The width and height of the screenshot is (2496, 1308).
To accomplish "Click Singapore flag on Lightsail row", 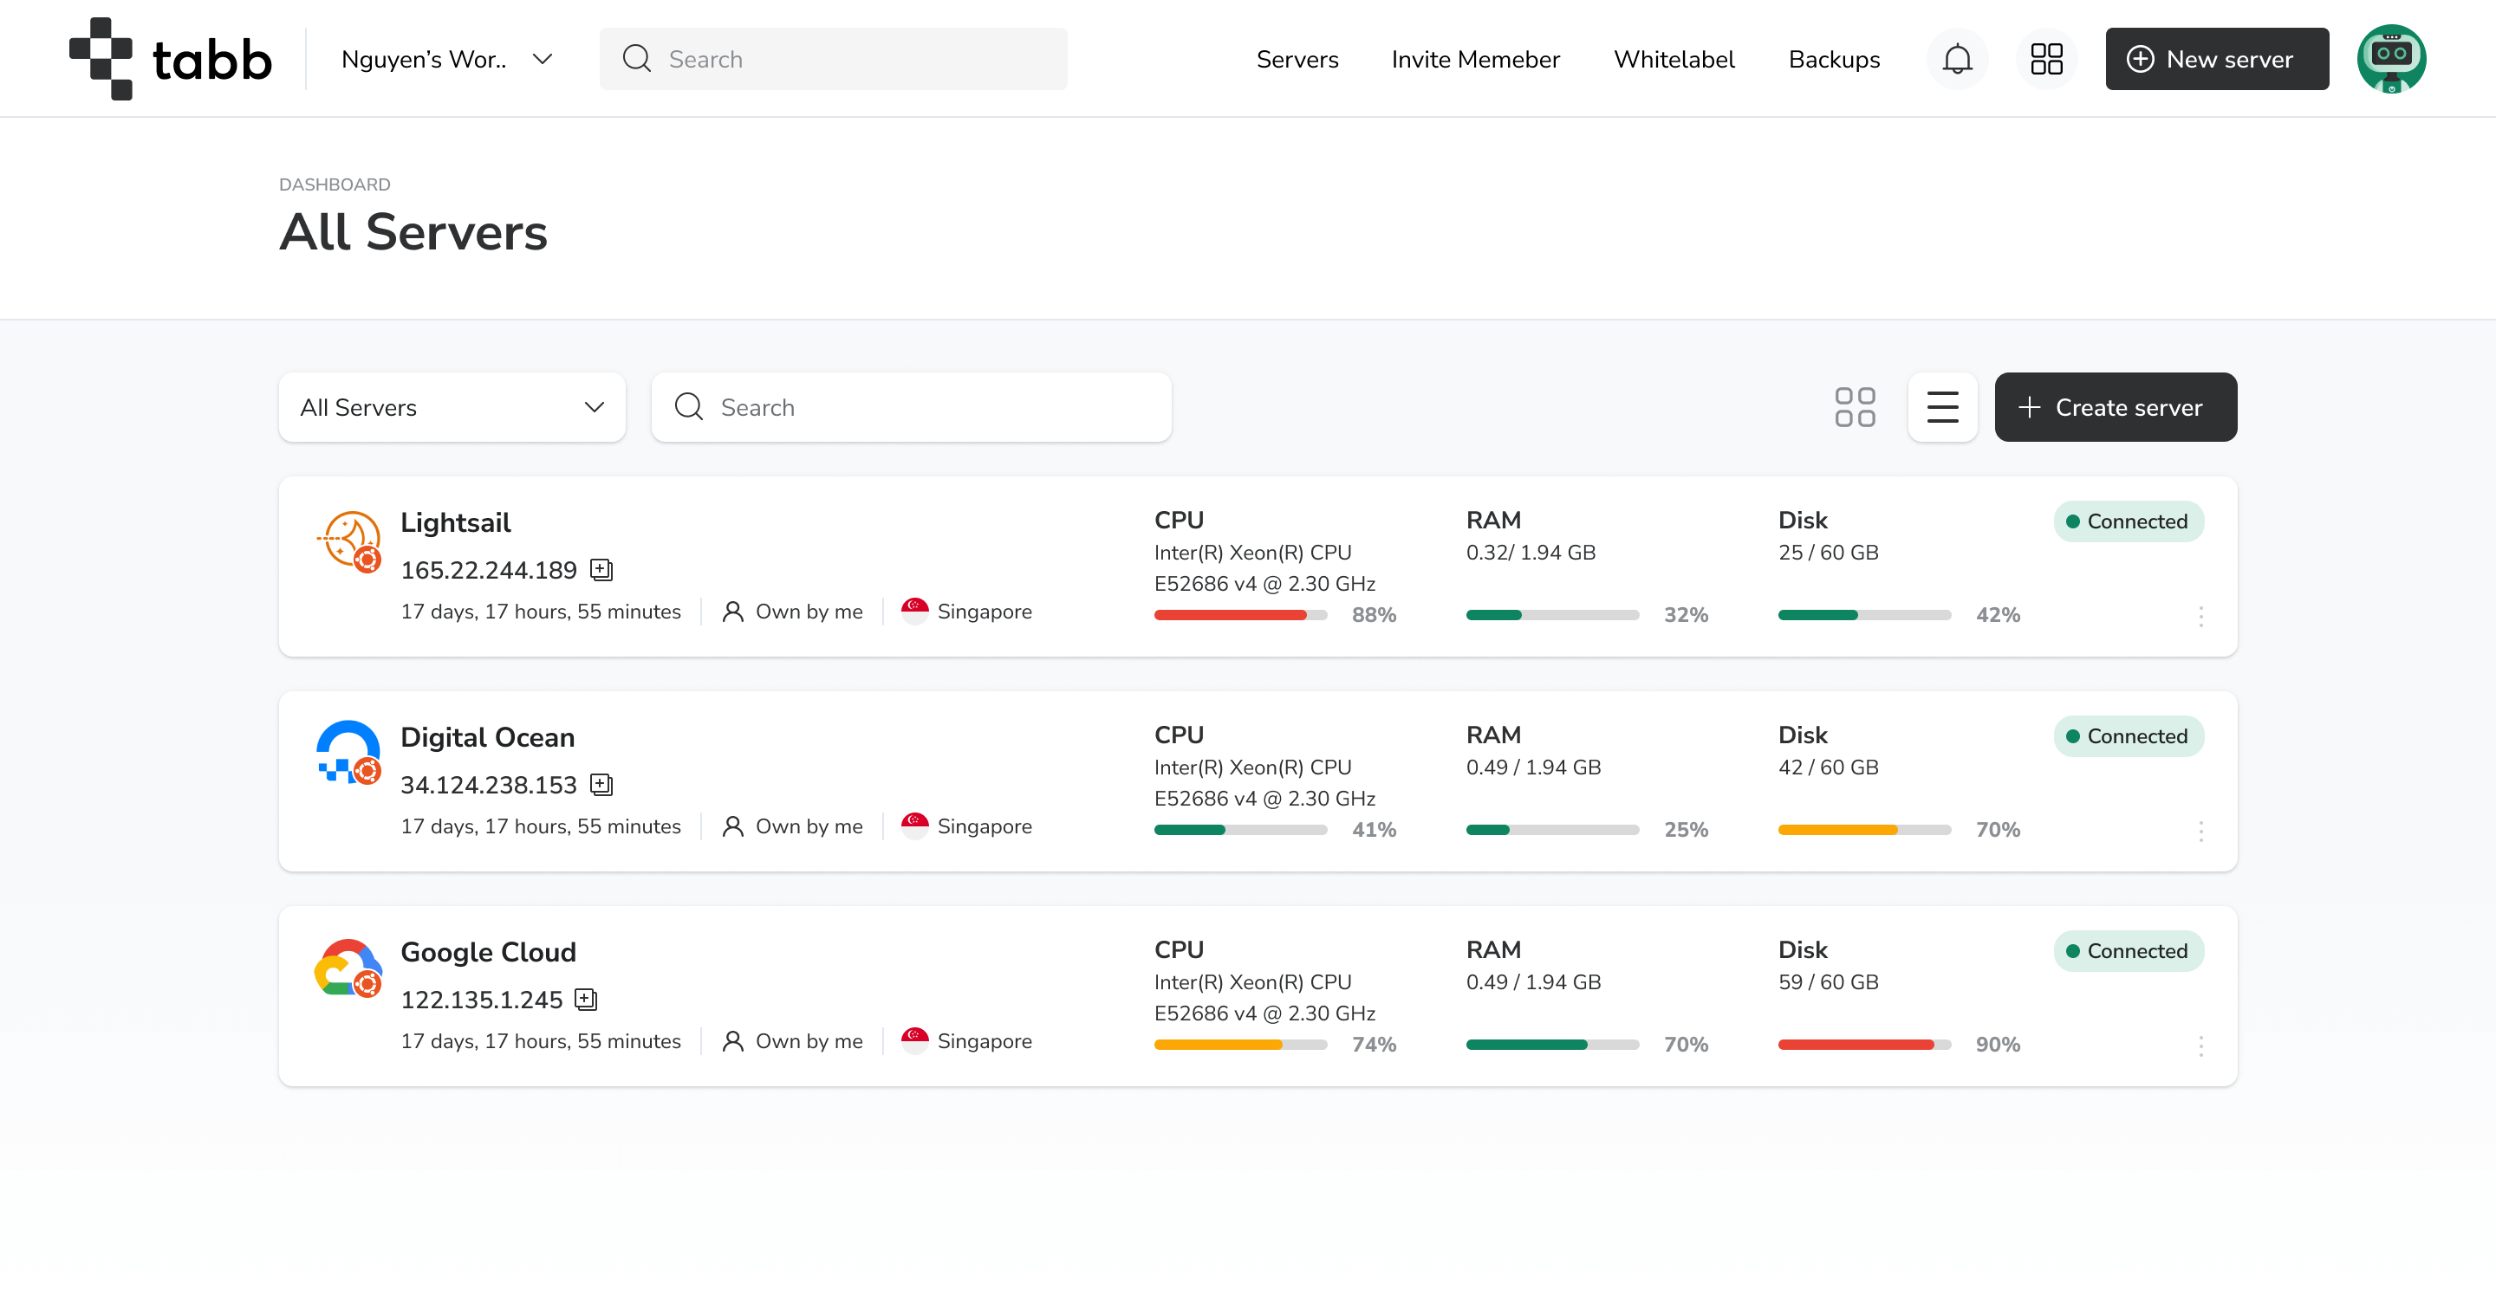I will (x=914, y=612).
